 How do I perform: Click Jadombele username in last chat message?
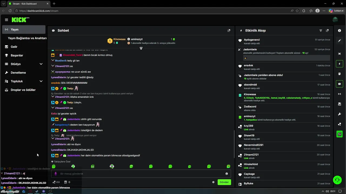coord(73,155)
